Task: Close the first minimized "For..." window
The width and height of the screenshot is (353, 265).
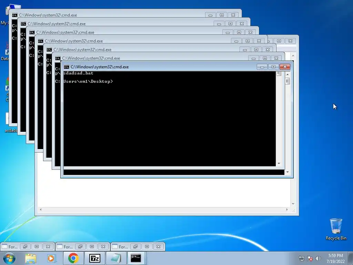Action: click(x=48, y=246)
